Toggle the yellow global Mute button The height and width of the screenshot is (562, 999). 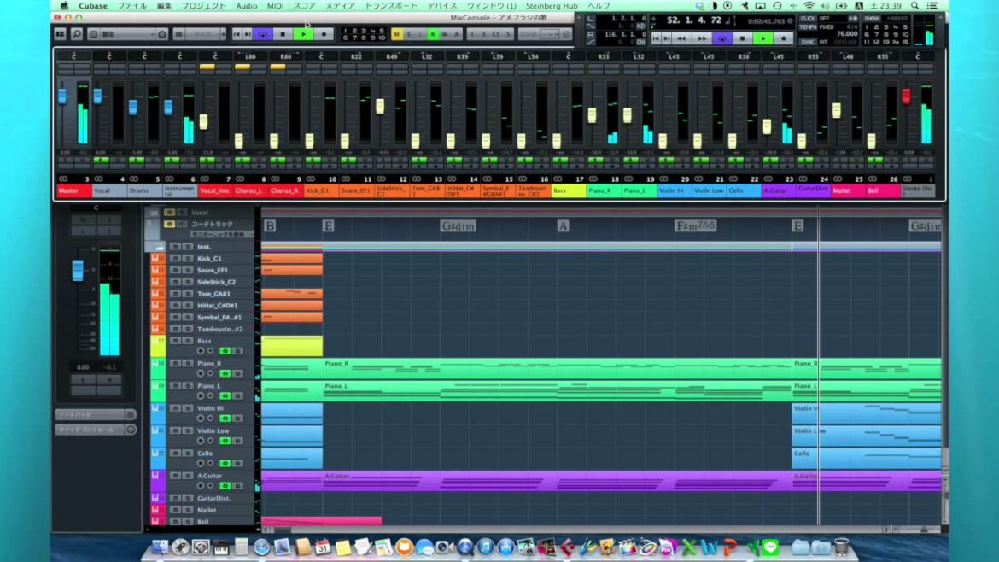397,34
